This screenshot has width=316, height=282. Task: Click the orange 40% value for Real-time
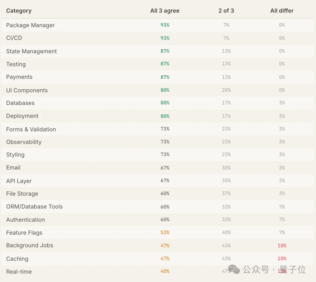pyautogui.click(x=165, y=271)
